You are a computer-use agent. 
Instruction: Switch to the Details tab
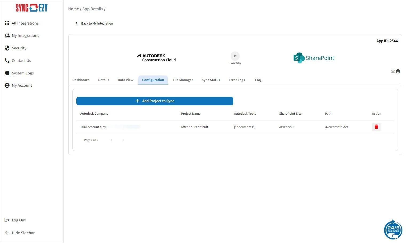(x=104, y=80)
